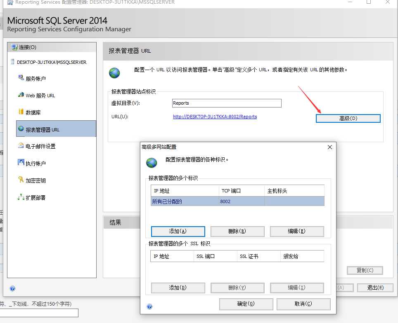398x323 pixels.
Task: Click the 服务帐户 sidebar icon
Action: [x=21, y=78]
